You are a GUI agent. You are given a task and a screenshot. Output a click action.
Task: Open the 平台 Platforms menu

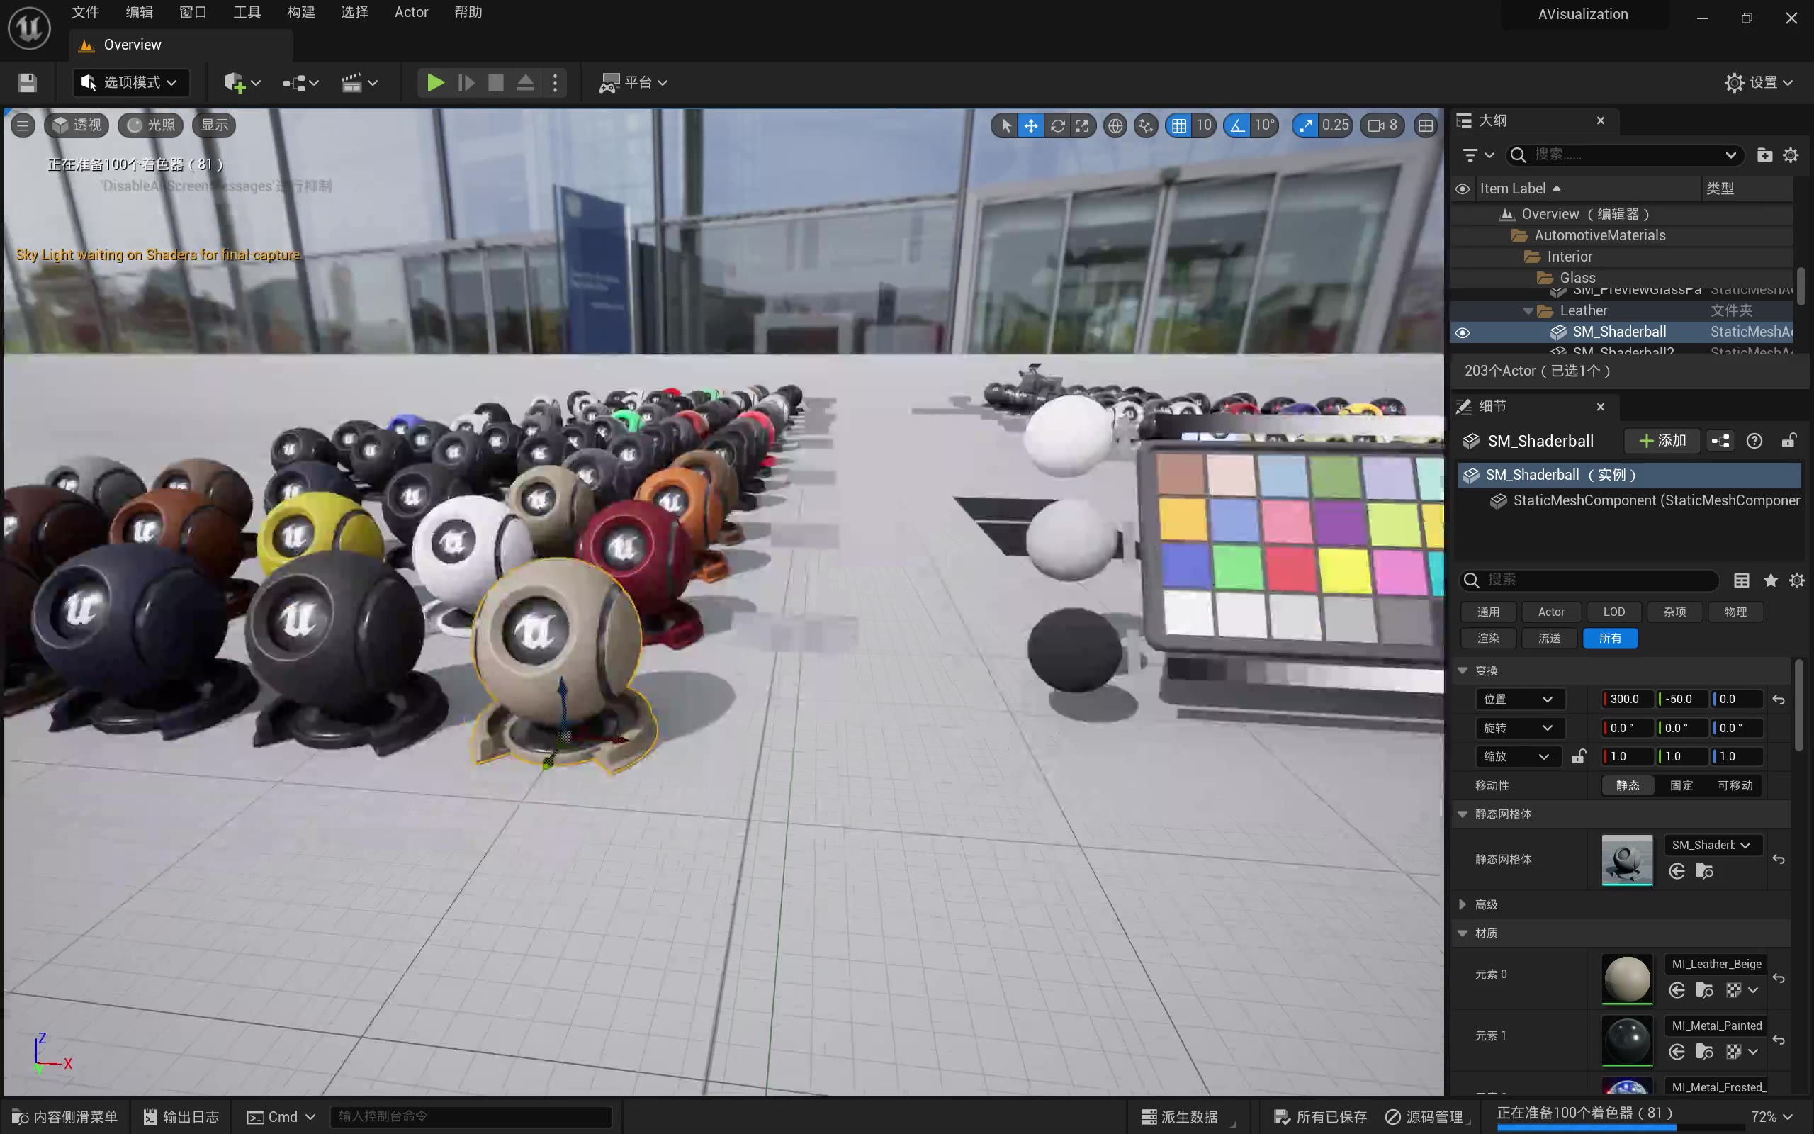point(633,82)
